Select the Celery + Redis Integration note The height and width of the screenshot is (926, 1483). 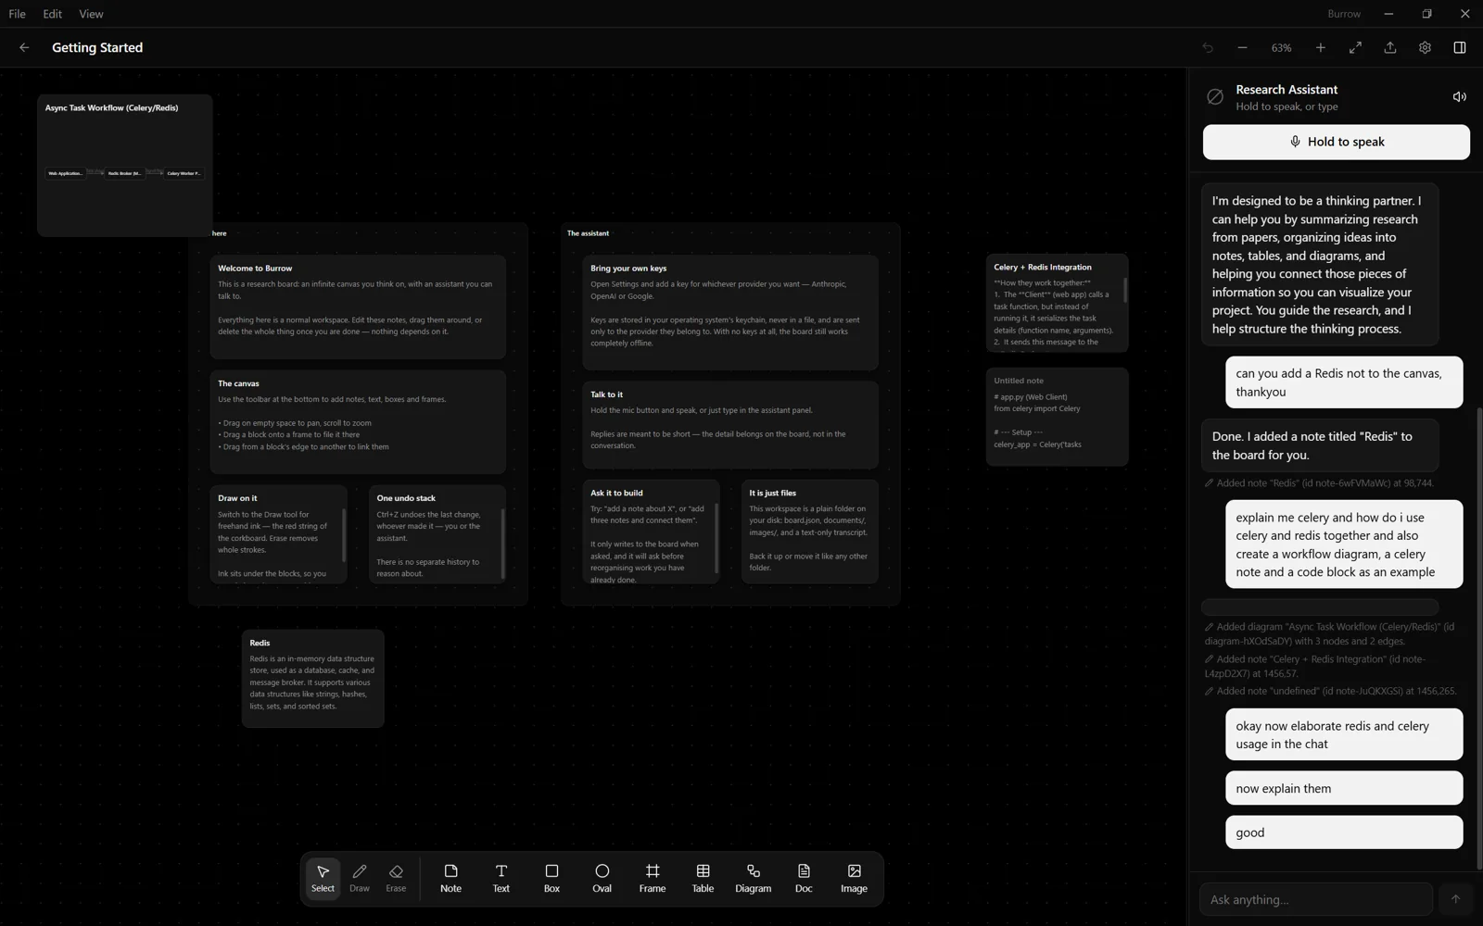click(1057, 303)
